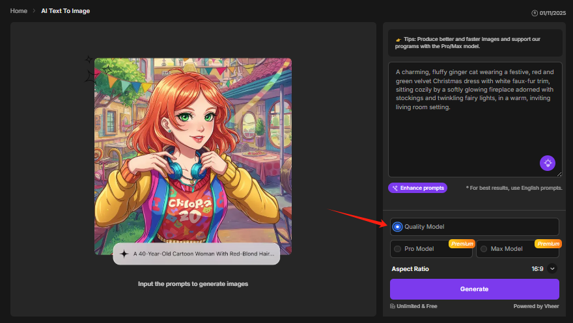
Task: Choose the Pro Model radio option
Action: coord(397,249)
